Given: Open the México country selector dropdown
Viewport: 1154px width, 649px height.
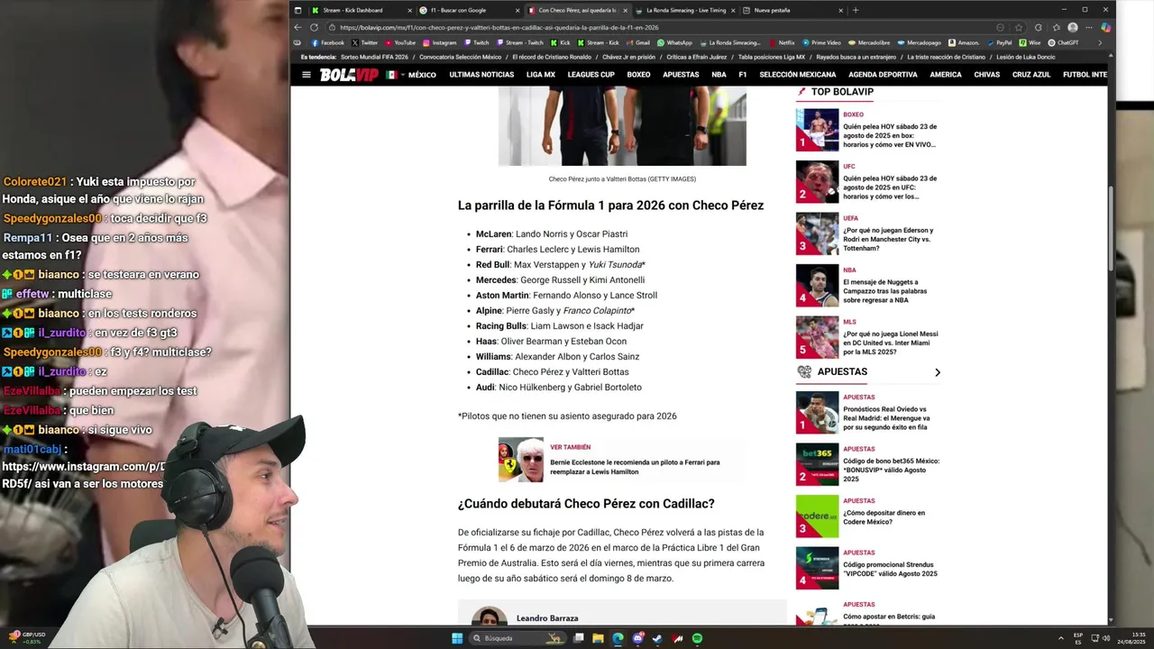Looking at the screenshot, I should tap(411, 75).
